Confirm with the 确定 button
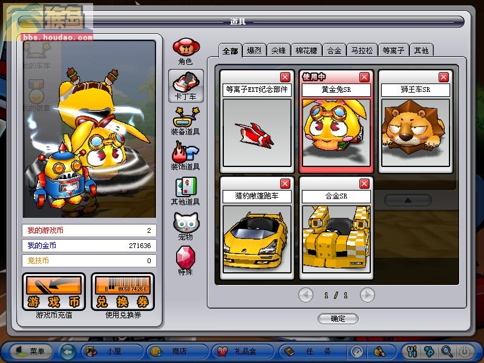Screen dimensions: 484x363 [338, 319]
